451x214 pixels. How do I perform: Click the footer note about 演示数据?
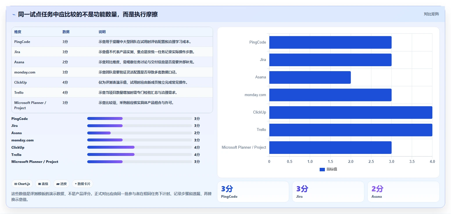[112, 197]
